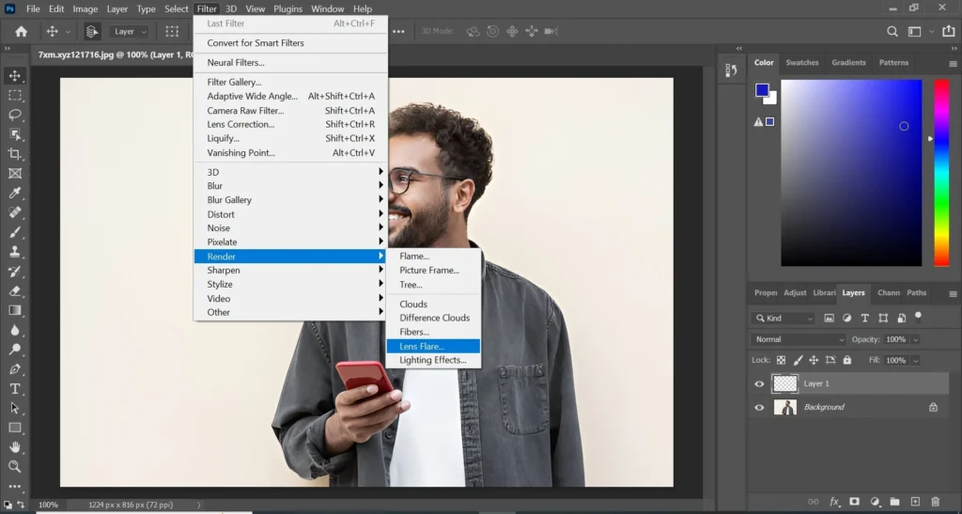The image size is (962, 514).
Task: Open the Fill dropdown arrow
Action: pyautogui.click(x=915, y=361)
